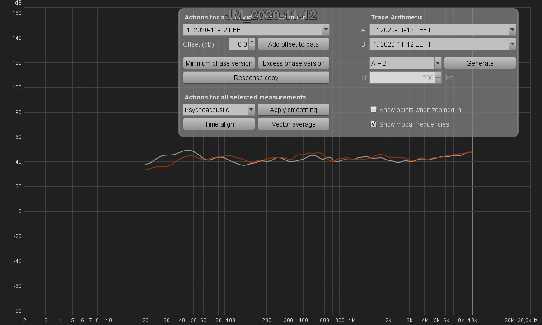Click the Time align button
The image size is (542, 325).
click(219, 124)
